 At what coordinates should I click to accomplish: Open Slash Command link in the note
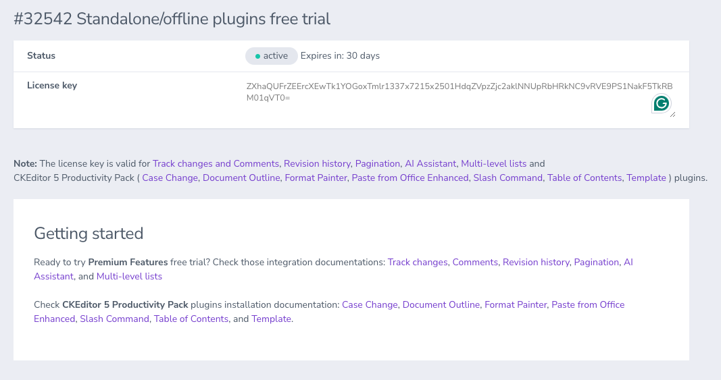507,178
